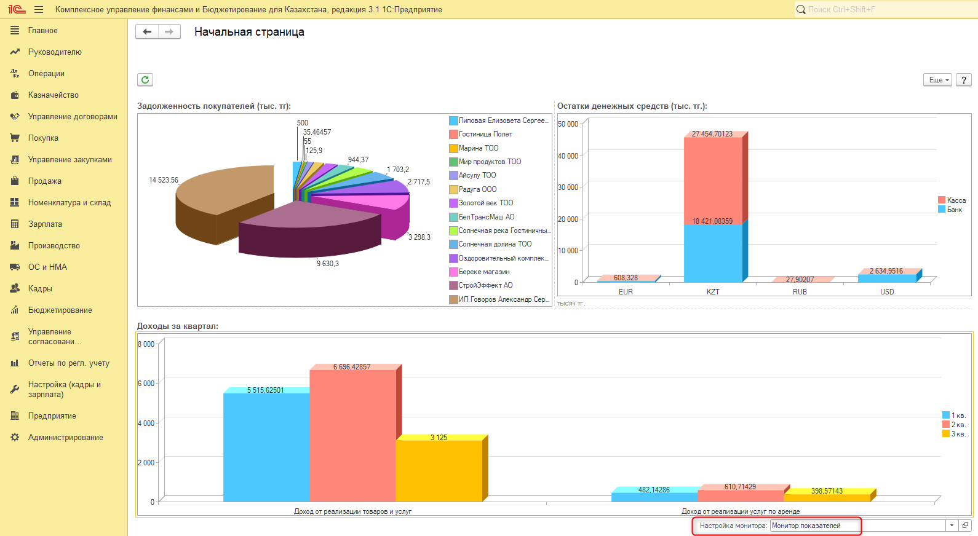Click the 5 515,62501 first quarter bar
Screen dimensions: 978x536
tap(266, 447)
